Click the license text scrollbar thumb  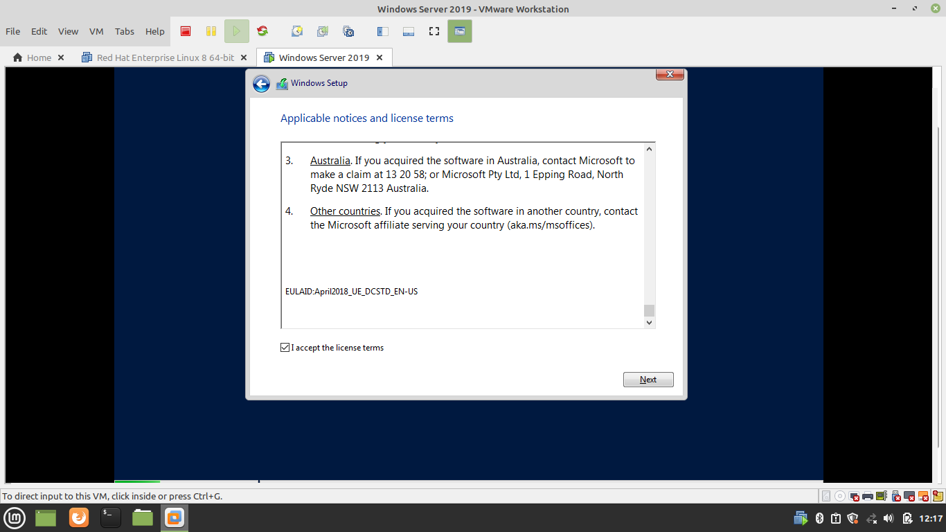[x=649, y=310]
